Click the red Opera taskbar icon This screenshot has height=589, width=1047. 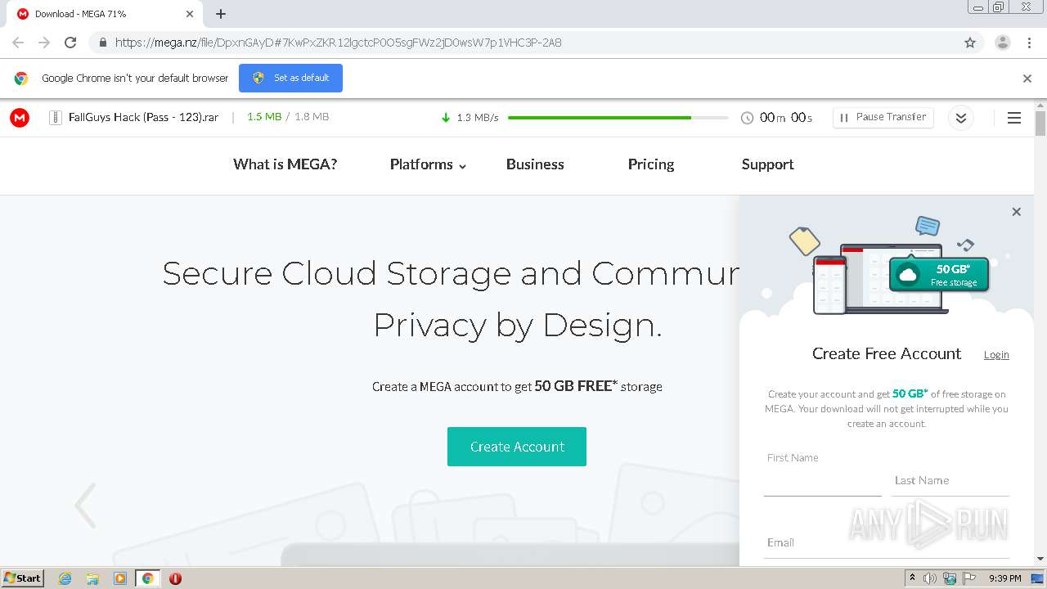click(175, 578)
